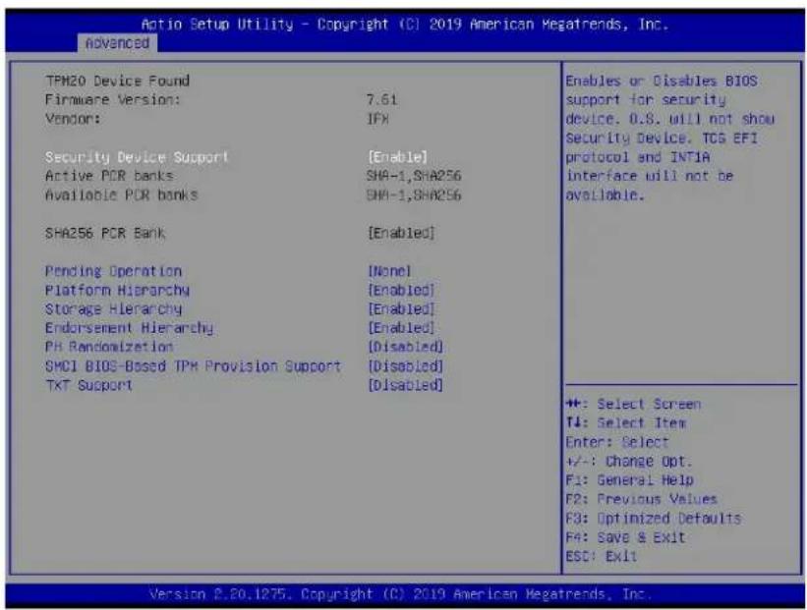Click the F1: General Help hint
The width and height of the screenshot is (807, 610).
click(x=629, y=480)
